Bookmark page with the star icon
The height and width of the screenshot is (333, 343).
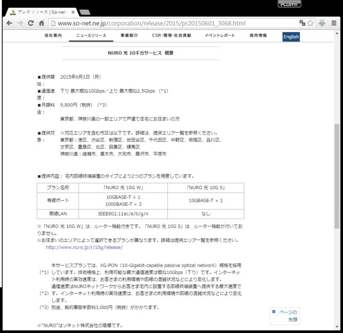pos(310,23)
